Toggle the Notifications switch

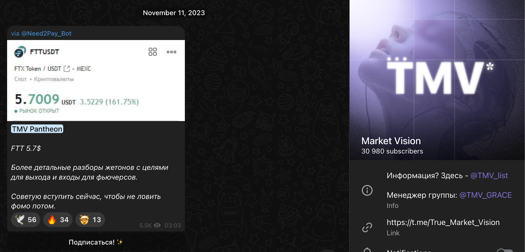coord(505,251)
